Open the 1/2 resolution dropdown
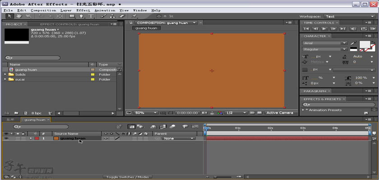379x180 pixels. click(x=236, y=113)
